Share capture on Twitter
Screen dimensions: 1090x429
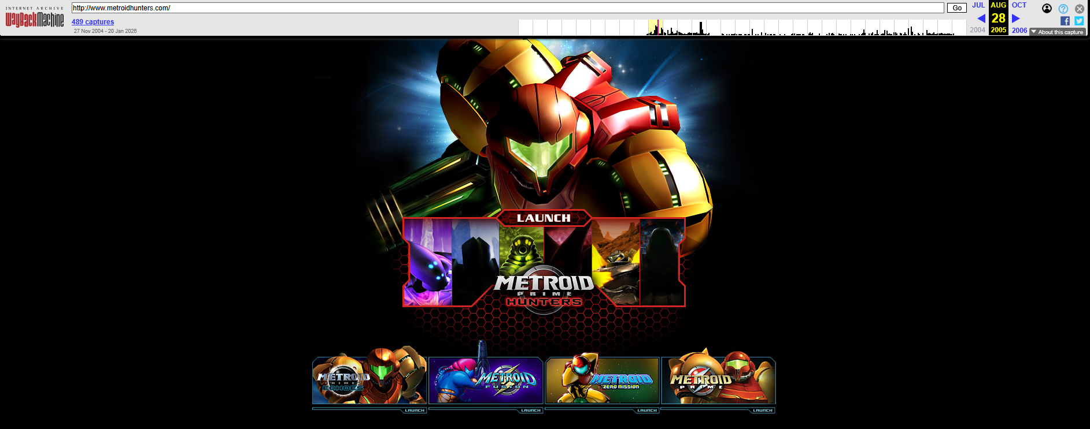coord(1079,21)
